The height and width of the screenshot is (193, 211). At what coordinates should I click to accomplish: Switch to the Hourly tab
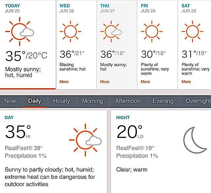[62, 101]
